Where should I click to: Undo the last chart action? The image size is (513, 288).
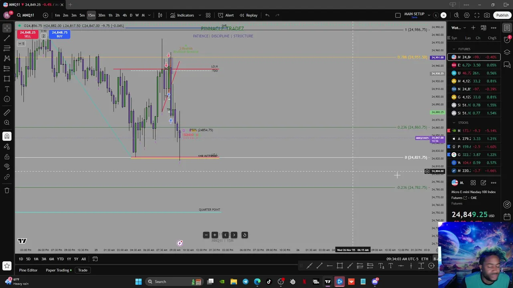[x=267, y=15]
